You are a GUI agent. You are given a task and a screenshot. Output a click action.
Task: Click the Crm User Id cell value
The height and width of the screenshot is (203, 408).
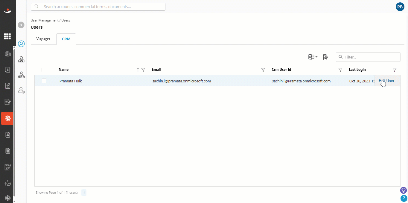[301, 81]
